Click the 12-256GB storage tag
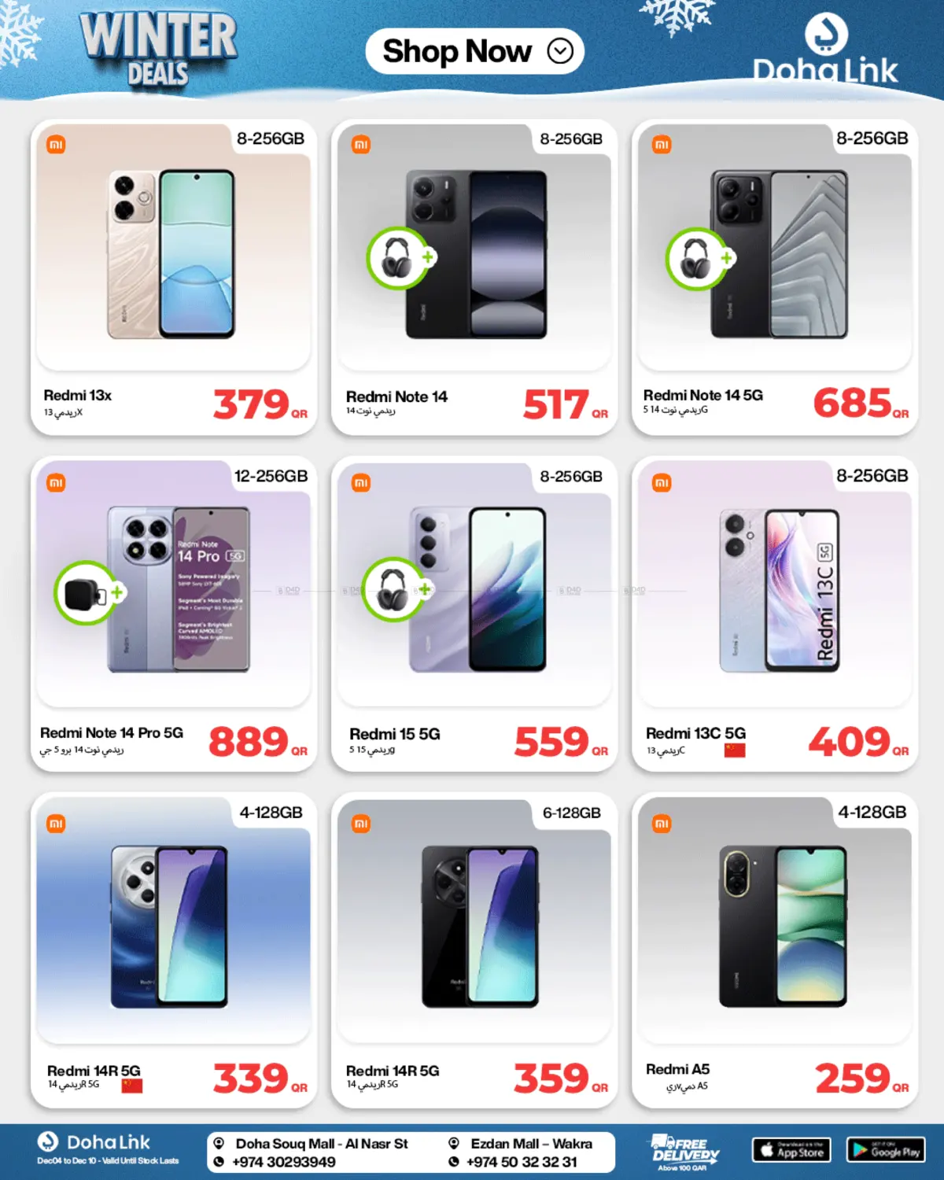The height and width of the screenshot is (1180, 944). click(x=271, y=476)
